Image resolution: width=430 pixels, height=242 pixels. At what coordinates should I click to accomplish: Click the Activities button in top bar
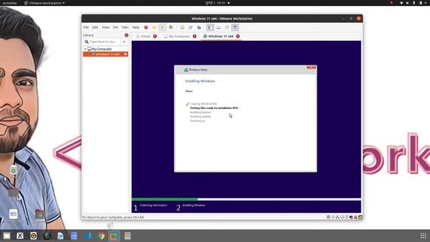pos(9,3)
